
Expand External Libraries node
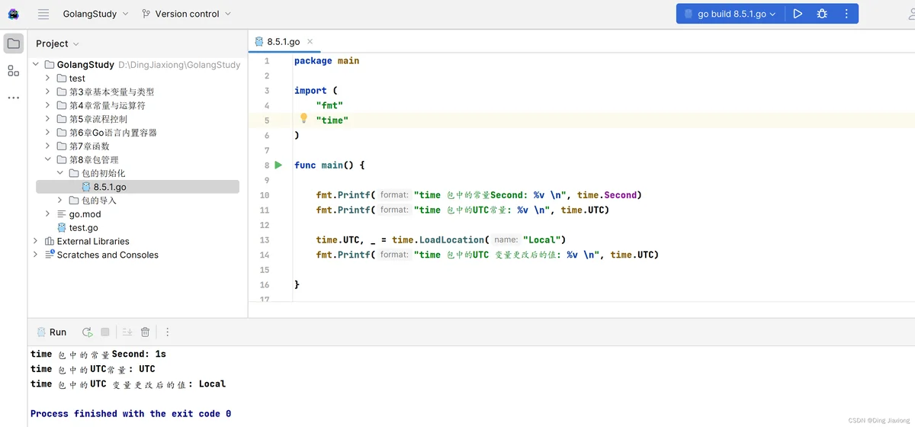(36, 241)
